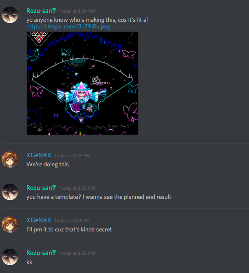Open the imgur link 3u79IRx.png
Image resolution: width=249 pixels, height=273 pixels.
68,26
